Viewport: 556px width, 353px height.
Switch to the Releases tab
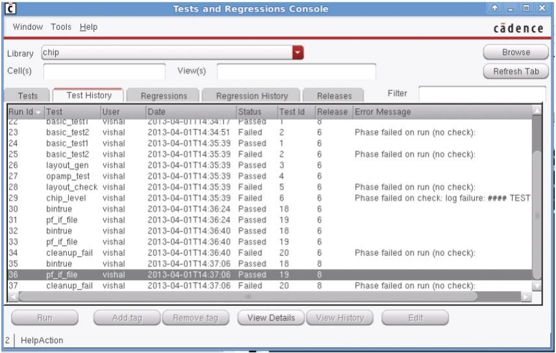tap(334, 96)
